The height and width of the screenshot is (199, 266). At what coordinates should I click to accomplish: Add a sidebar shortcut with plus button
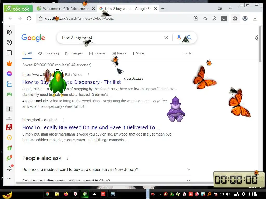coord(9,109)
